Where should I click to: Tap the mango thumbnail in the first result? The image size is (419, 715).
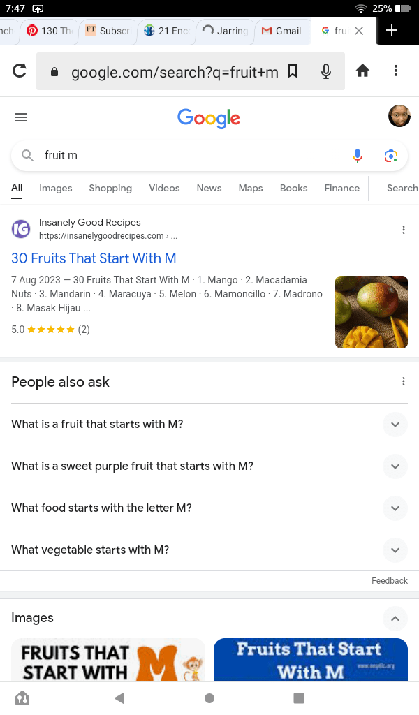372,312
